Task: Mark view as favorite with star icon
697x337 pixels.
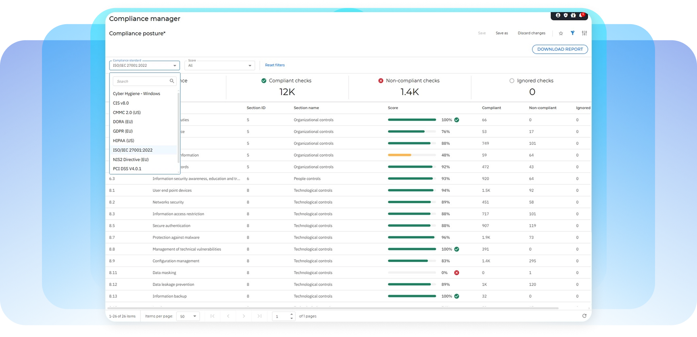Action: point(561,33)
